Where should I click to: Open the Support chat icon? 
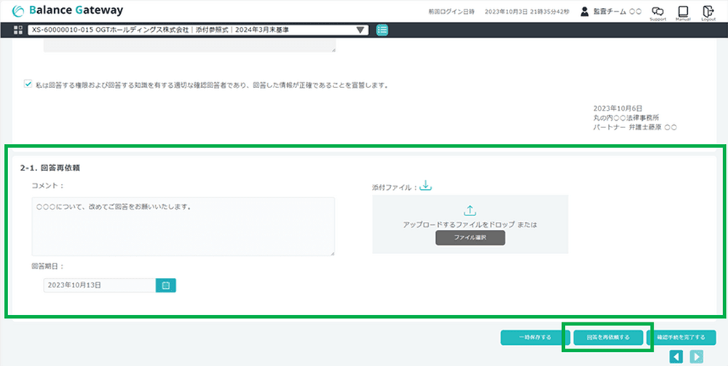point(657,12)
